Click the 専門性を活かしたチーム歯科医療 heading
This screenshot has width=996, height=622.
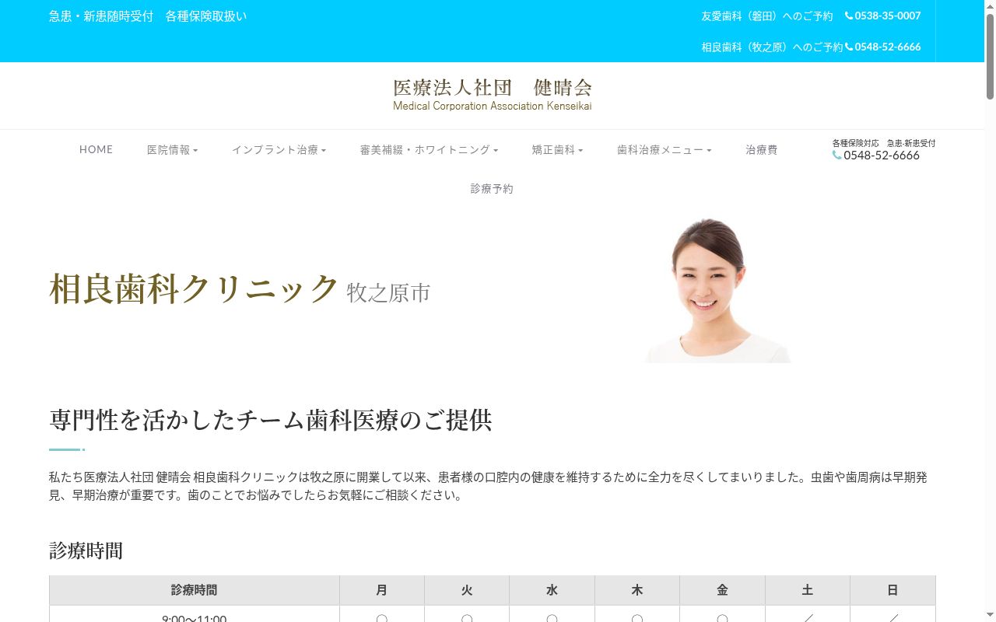pos(270,420)
